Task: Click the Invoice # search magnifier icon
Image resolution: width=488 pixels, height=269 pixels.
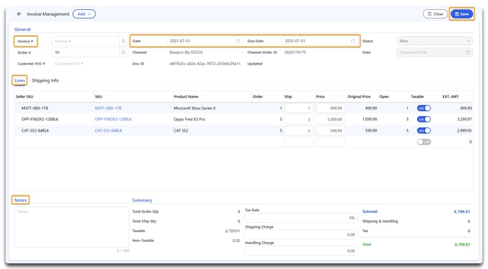Action: (123, 41)
